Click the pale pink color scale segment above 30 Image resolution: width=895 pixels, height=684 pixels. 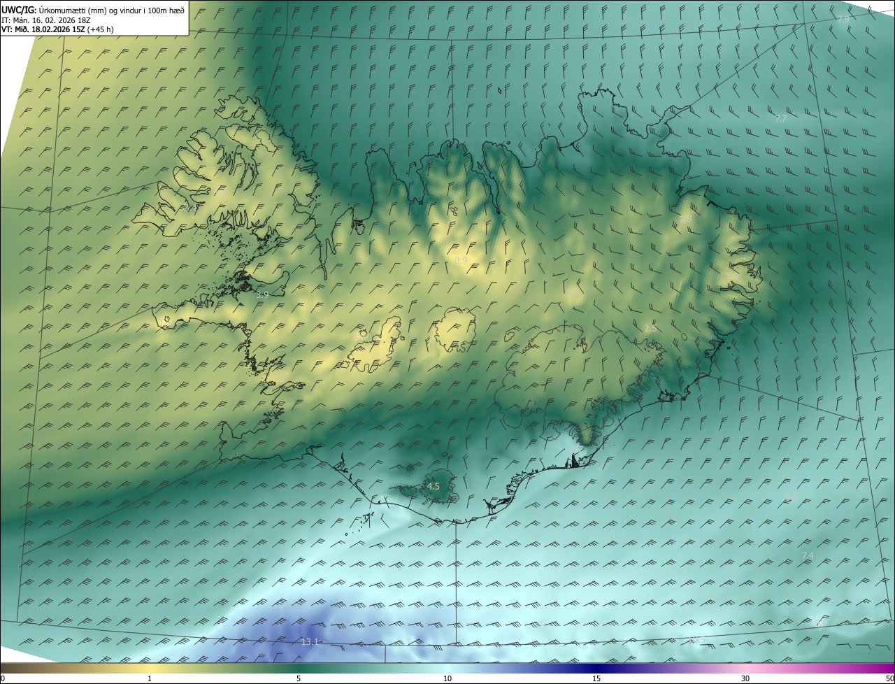[745, 668]
